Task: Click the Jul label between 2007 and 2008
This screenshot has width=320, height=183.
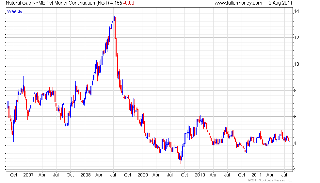Action: 56,175
